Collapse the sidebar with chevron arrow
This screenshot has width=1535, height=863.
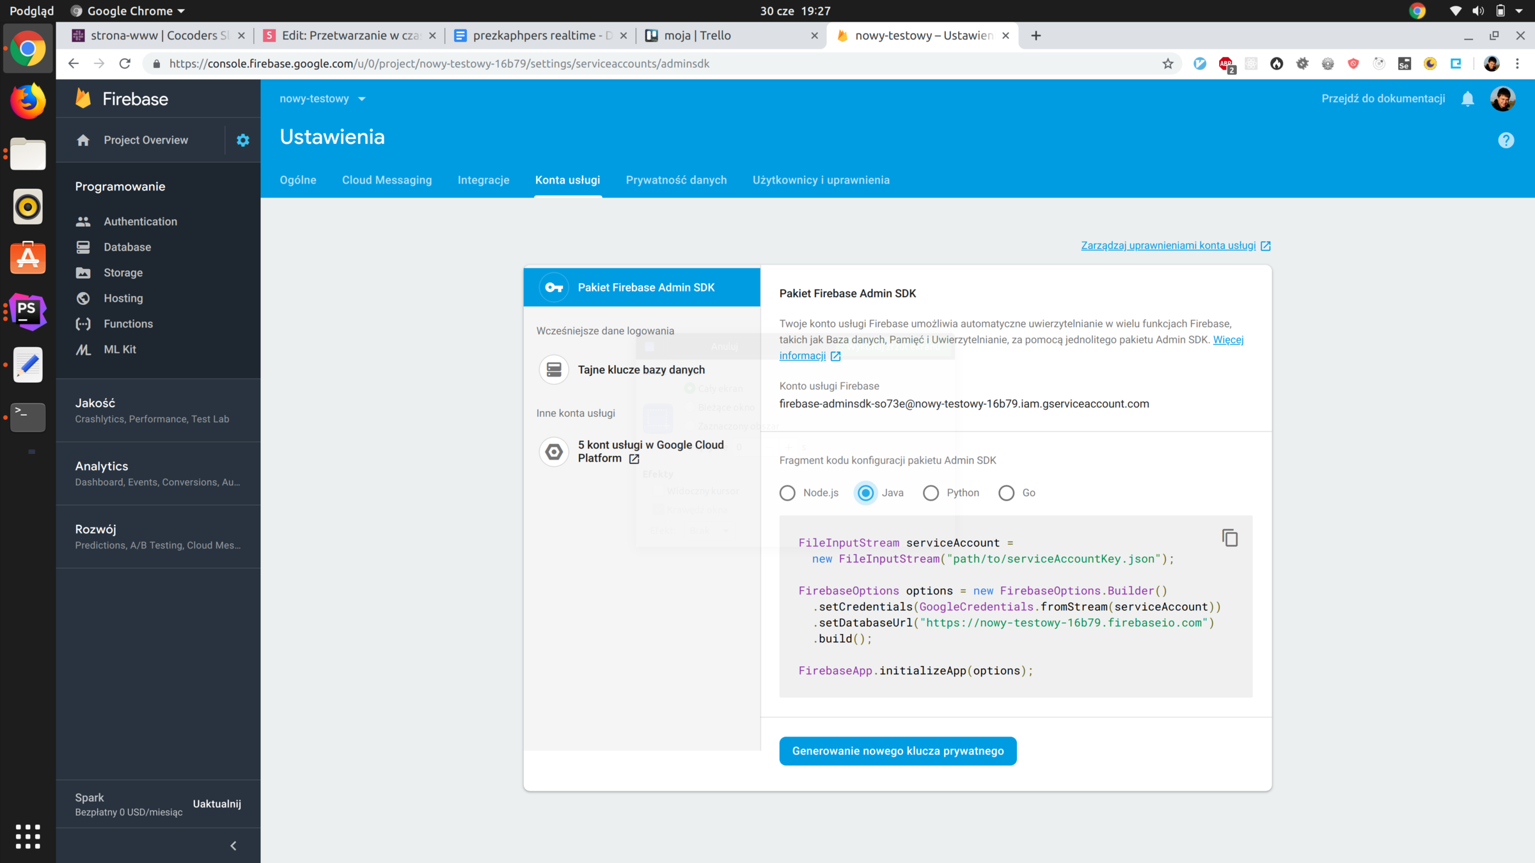click(233, 845)
